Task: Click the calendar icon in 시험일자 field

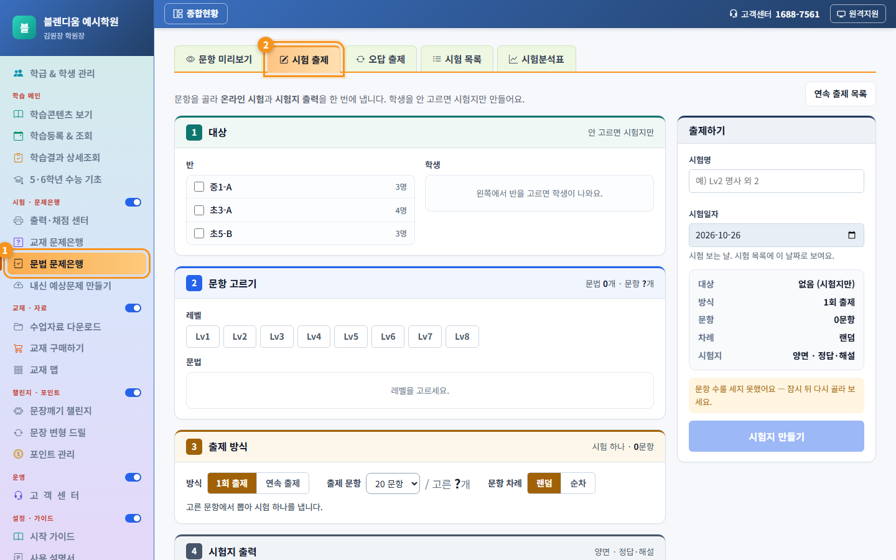Action: pos(852,235)
